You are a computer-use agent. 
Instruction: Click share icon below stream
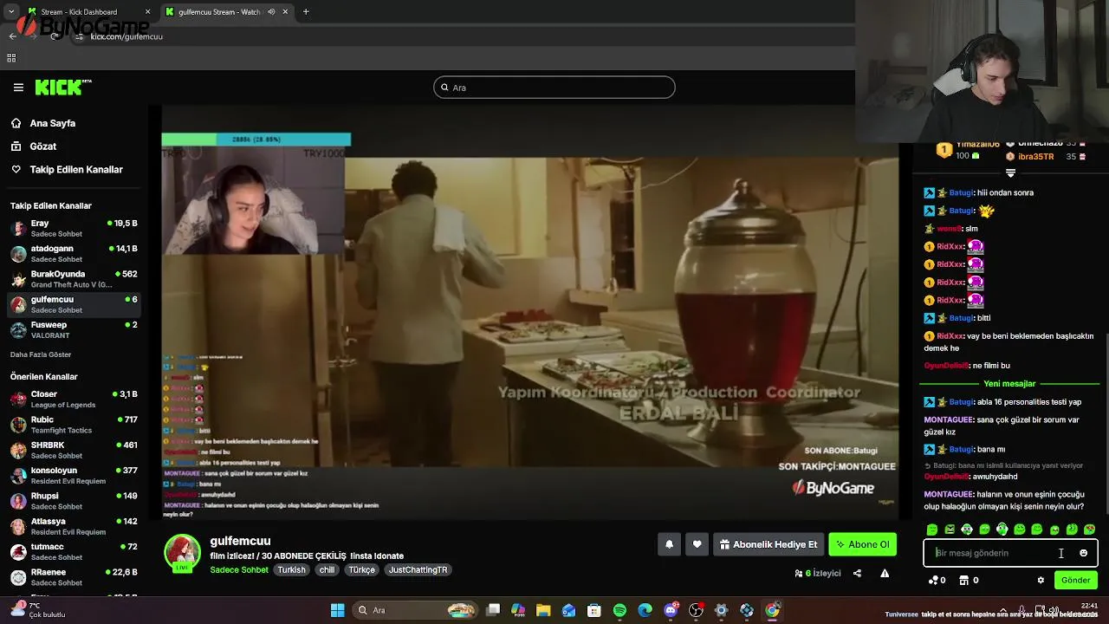pos(857,573)
